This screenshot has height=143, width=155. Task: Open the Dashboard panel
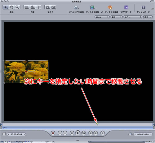coord(143,7)
